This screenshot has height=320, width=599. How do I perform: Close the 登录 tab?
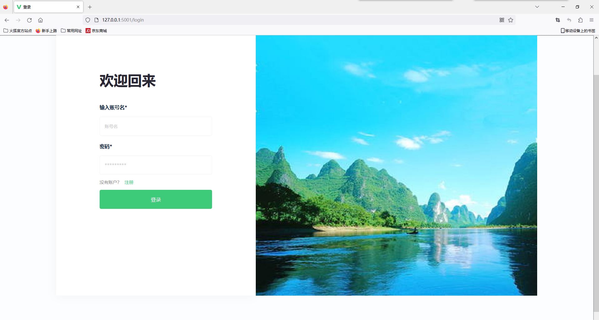tap(78, 7)
